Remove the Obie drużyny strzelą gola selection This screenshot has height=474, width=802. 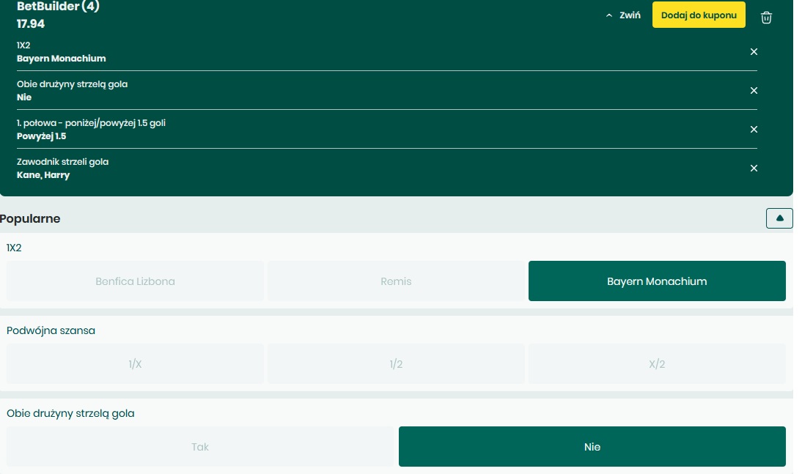754,90
